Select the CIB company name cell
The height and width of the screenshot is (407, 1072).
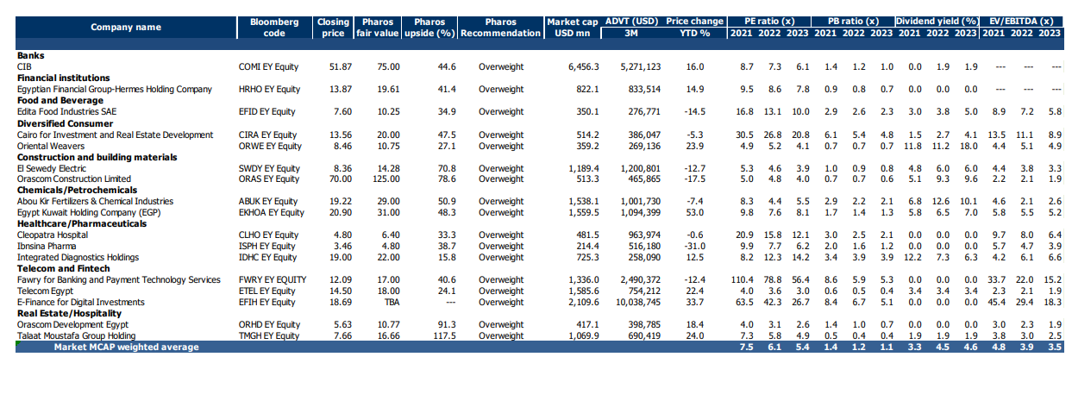(25, 66)
